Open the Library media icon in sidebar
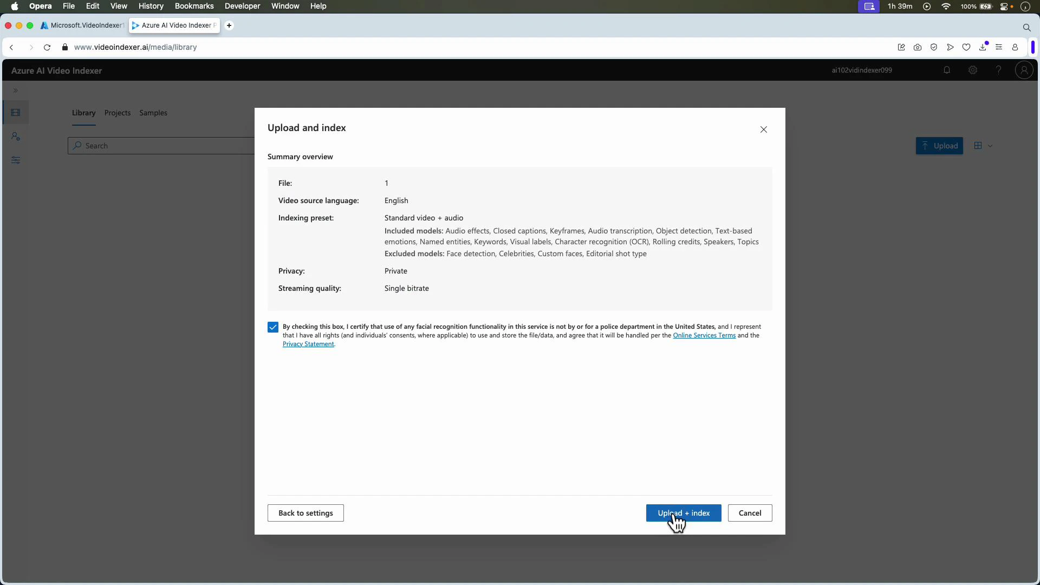Image resolution: width=1040 pixels, height=585 pixels. (16, 112)
